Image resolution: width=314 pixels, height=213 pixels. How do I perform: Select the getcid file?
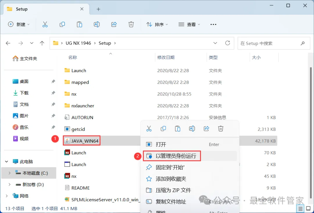[74, 129]
